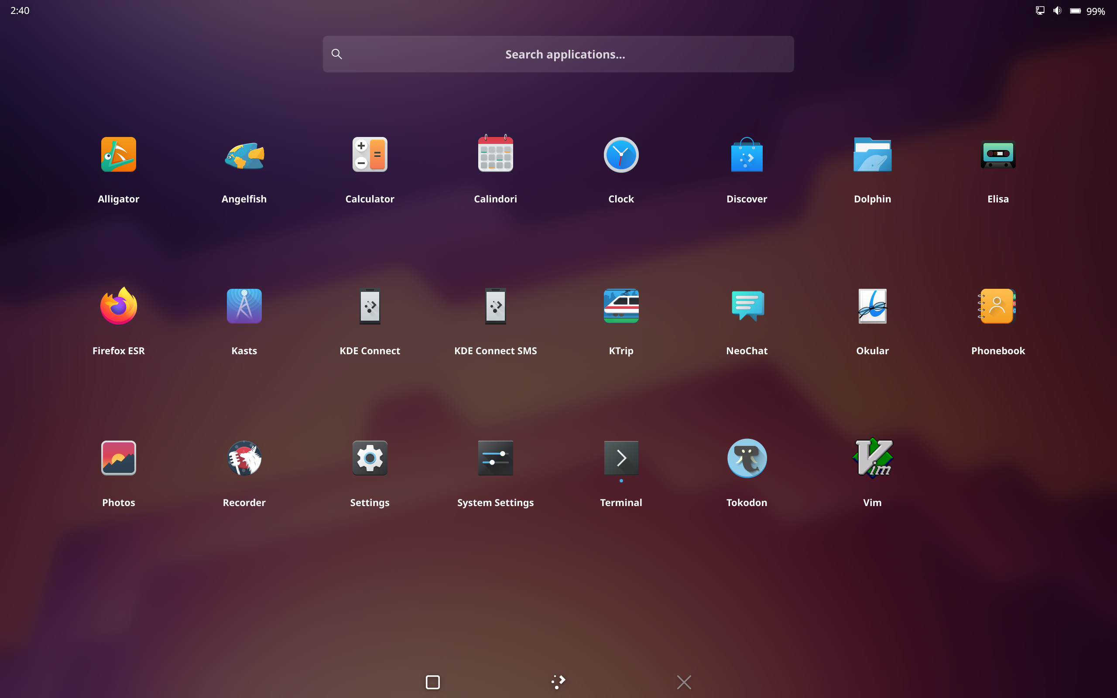Open NeoChat messaging app

747,307
